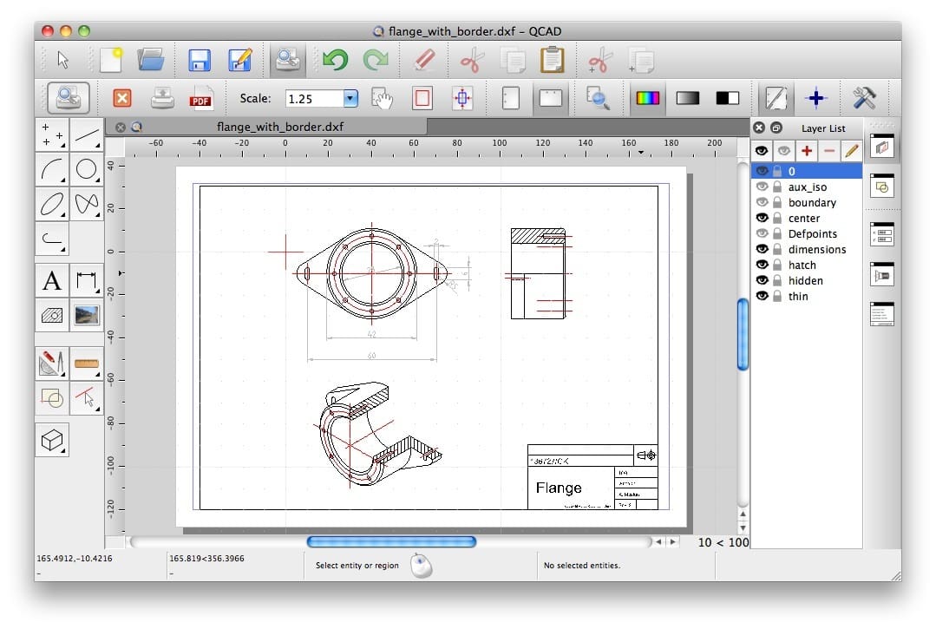The image size is (936, 629).
Task: Switch to flange_with_border.dxf tab
Action: [x=280, y=127]
